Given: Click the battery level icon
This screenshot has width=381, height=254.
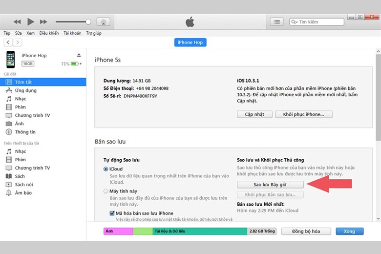Looking at the screenshot, I should 75,63.
